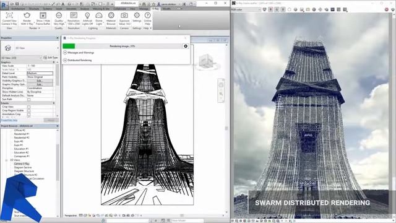396x223 pixels.
Task: Collapse the Graphics properties group
Action: (x=54, y=62)
